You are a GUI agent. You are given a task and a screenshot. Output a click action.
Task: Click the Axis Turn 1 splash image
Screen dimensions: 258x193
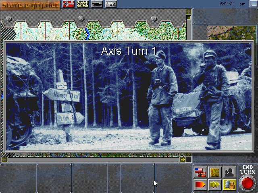129,96
